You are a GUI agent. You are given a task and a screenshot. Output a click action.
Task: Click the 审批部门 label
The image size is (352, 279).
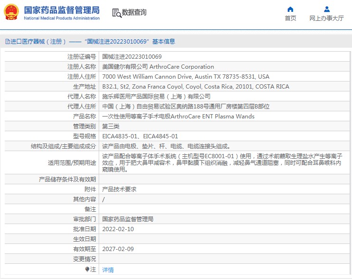pos(84,219)
